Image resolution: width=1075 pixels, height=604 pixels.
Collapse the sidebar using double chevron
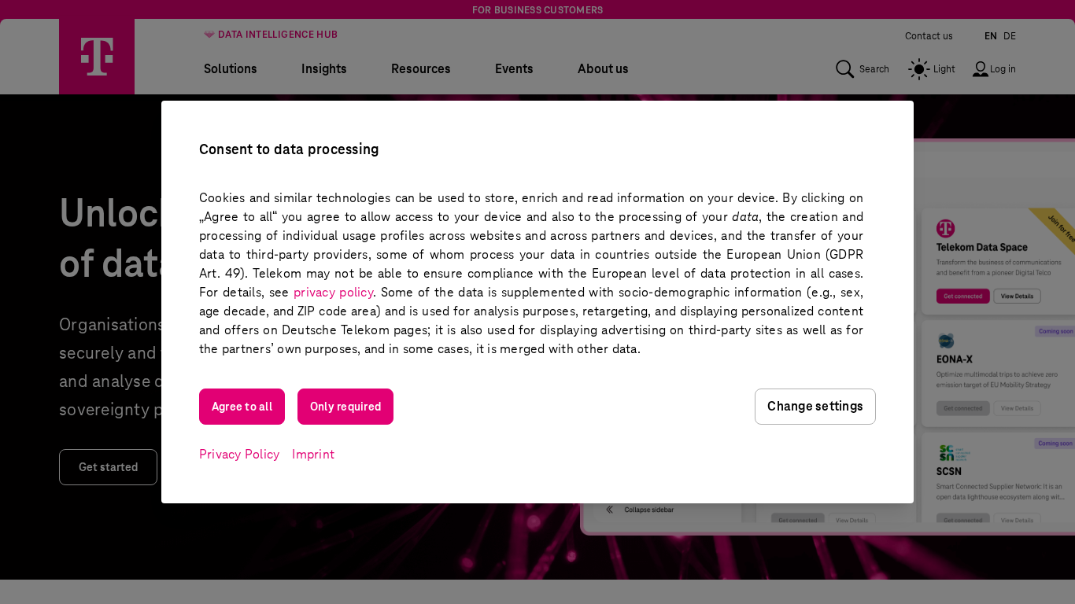pyautogui.click(x=609, y=510)
